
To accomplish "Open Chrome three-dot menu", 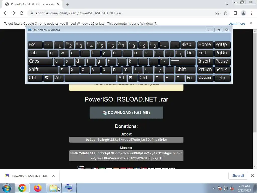I will pos(251,13).
